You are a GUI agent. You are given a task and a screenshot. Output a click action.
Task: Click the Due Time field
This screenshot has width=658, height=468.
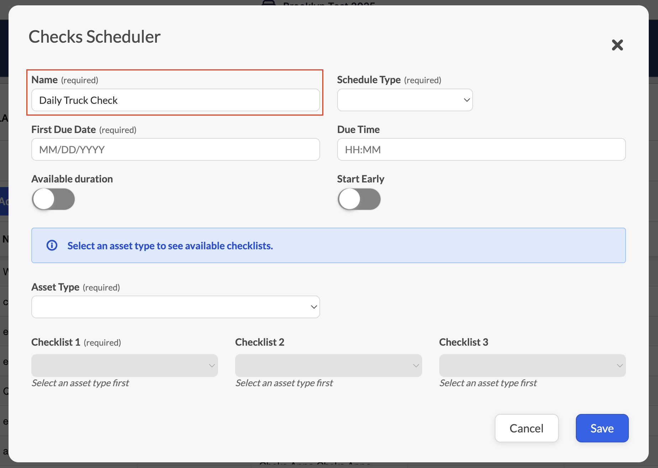point(481,149)
